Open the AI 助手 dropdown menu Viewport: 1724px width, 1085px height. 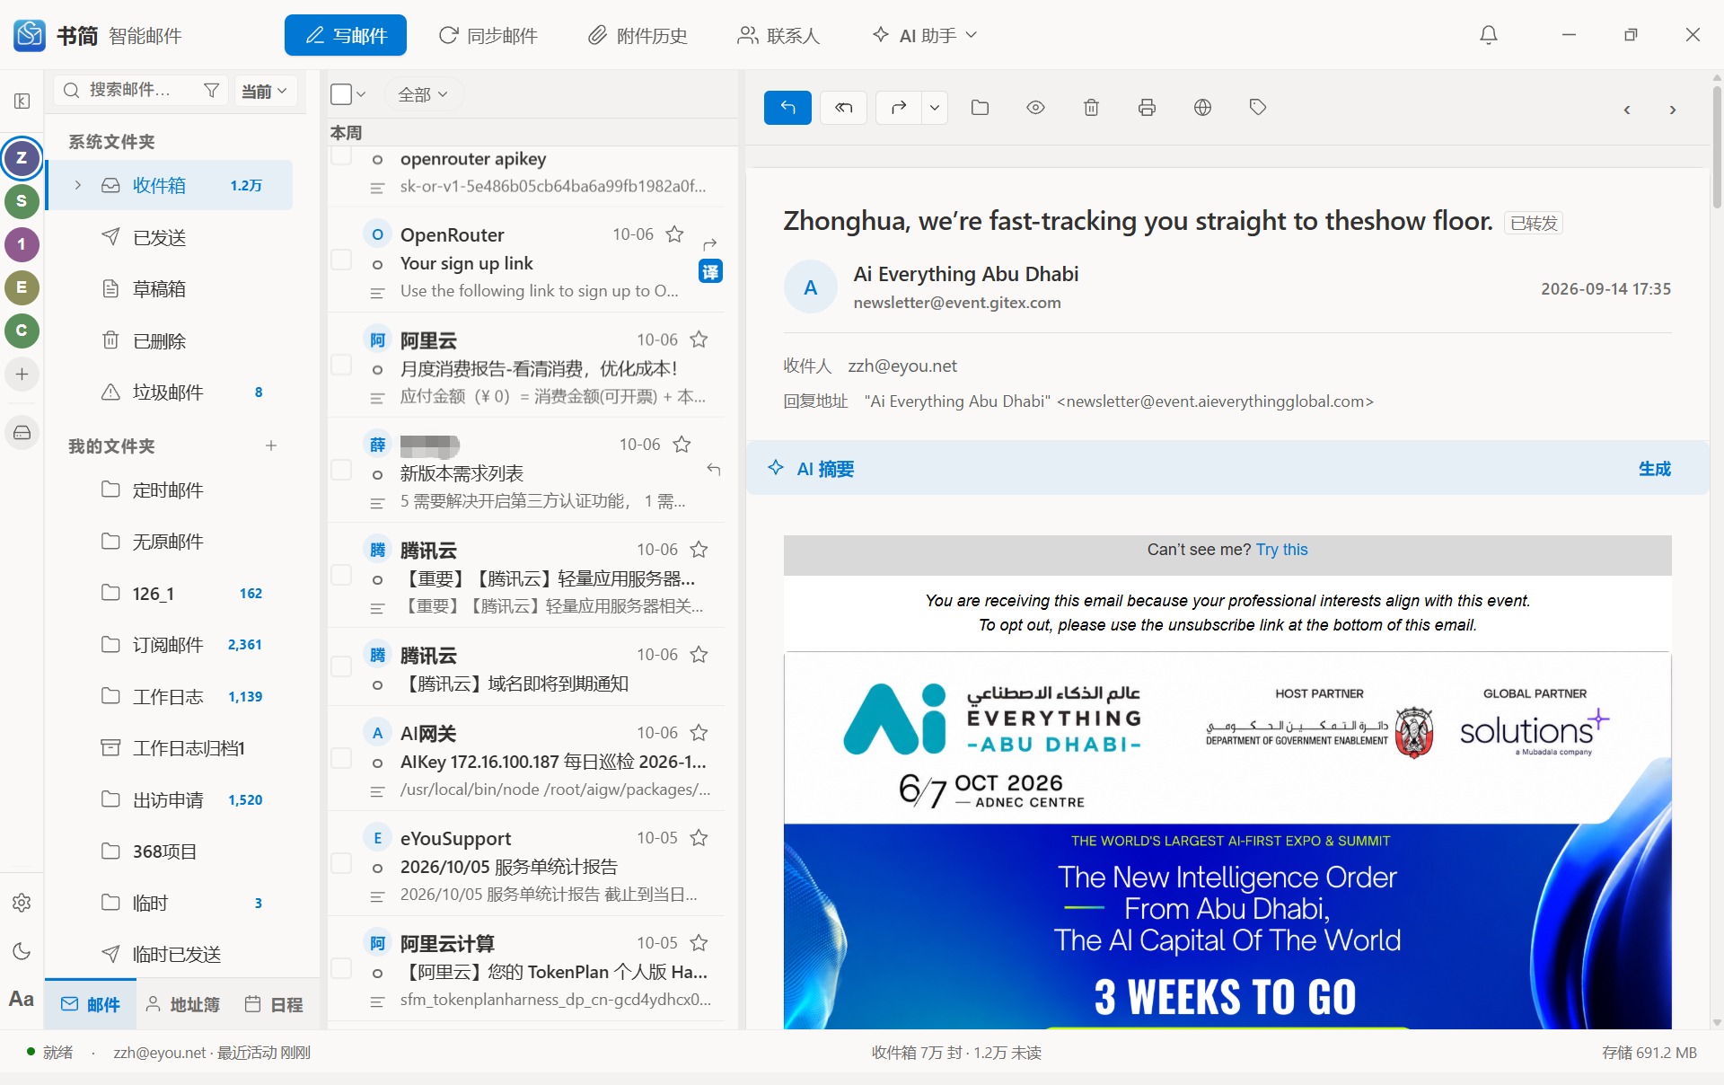tap(924, 35)
